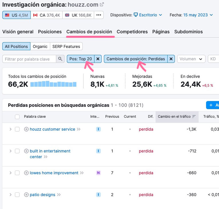219x209 pixels.
Task: Focus the Filtrar por palabra clave field
Action: [x=29, y=59]
